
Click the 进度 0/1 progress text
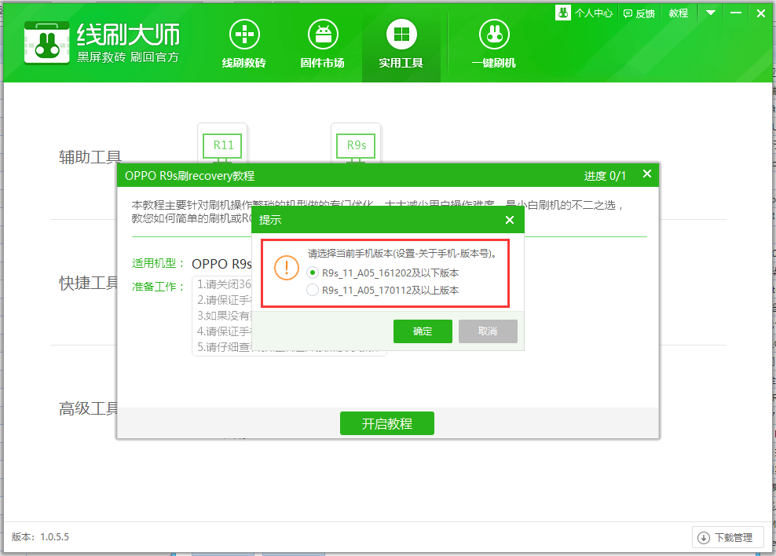click(605, 176)
